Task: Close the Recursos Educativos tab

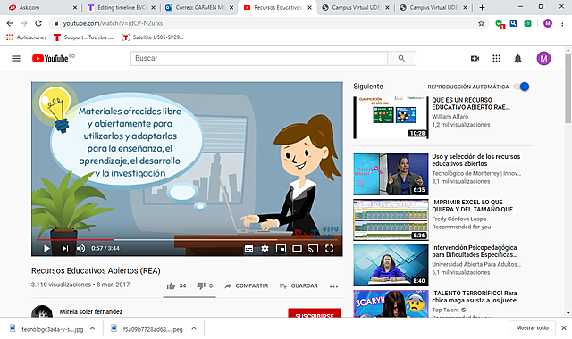Action: coord(309,7)
